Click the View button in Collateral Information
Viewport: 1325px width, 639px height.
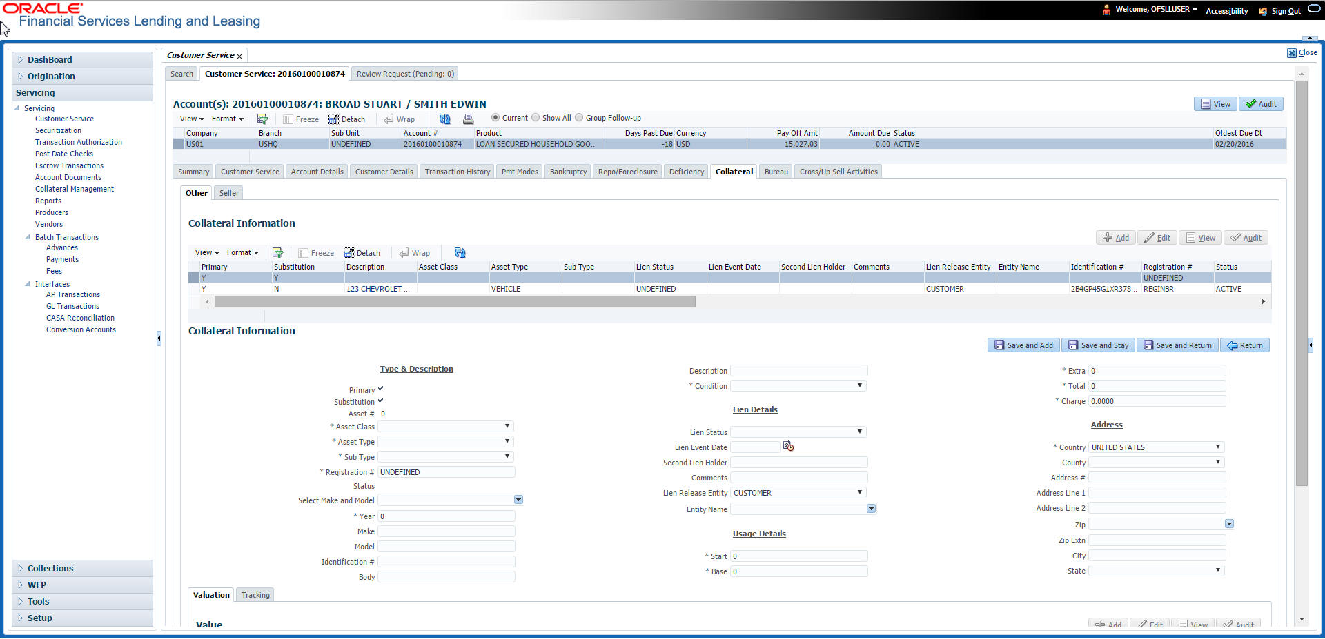(x=1200, y=238)
